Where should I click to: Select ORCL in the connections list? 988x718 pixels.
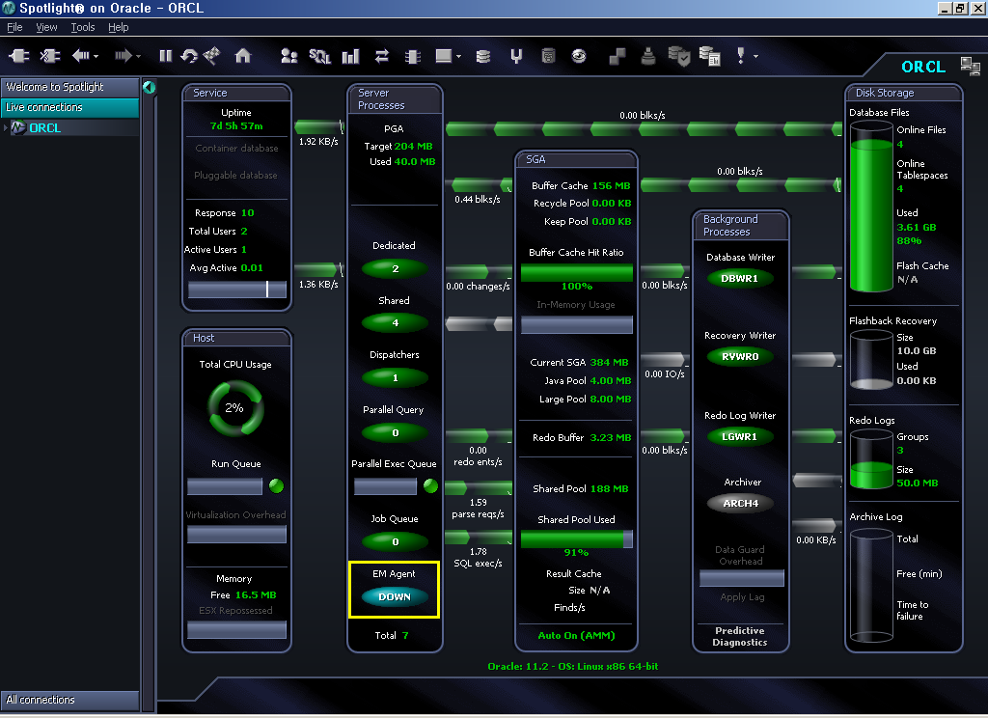pos(44,128)
